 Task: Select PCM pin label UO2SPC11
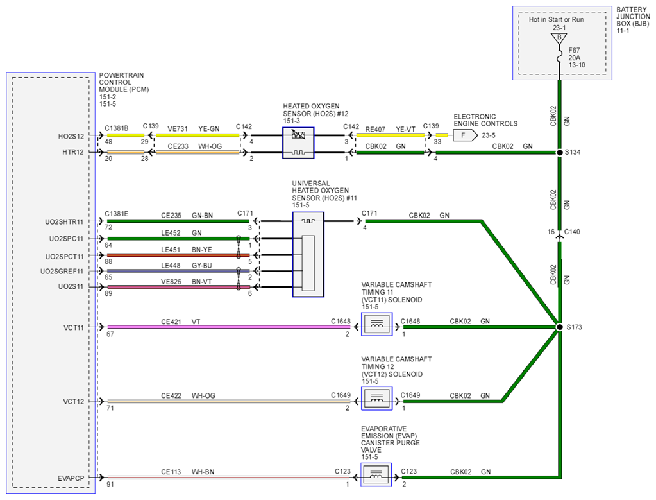click(x=67, y=239)
